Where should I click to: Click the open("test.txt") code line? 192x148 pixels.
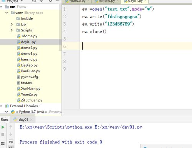tap(118, 9)
